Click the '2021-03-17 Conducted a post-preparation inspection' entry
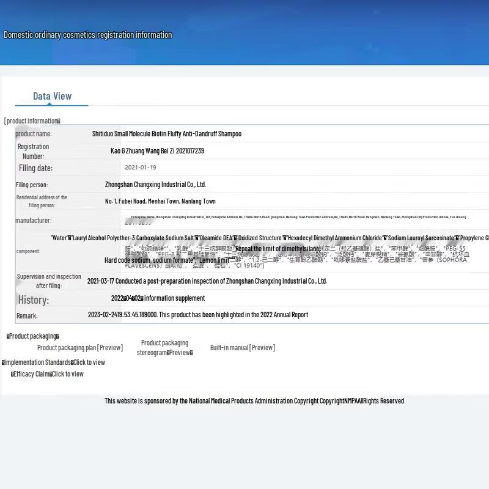The height and width of the screenshot is (489, 489). click(x=207, y=281)
